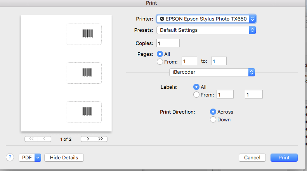Click the 'Presets:' label text

(x=144, y=30)
